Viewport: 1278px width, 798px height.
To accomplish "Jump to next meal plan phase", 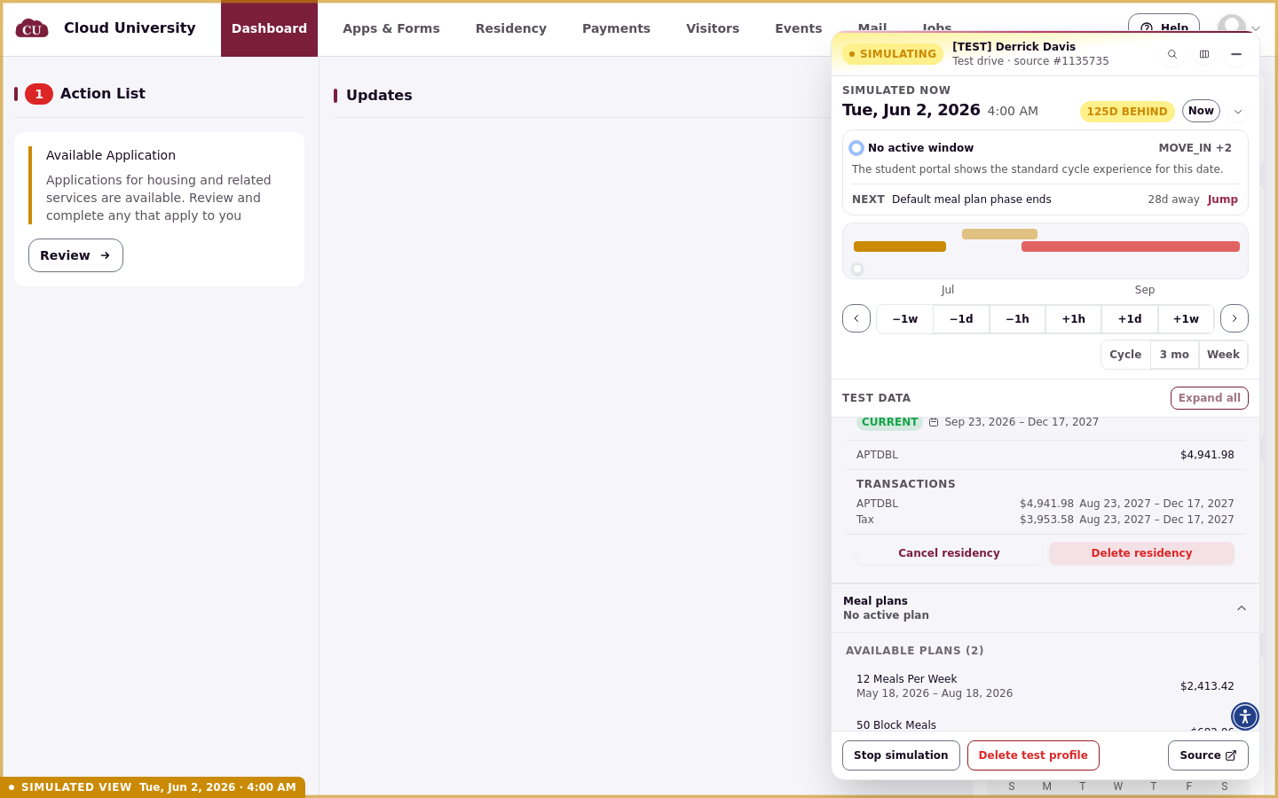I will point(1222,199).
